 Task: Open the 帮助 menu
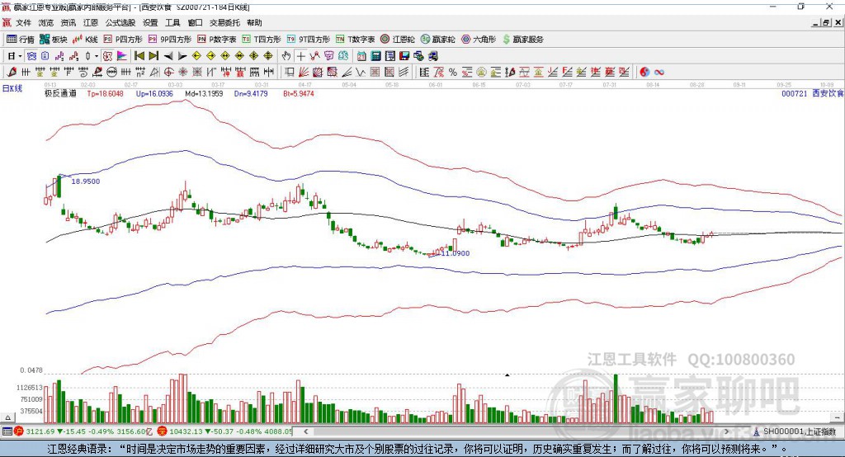click(x=254, y=22)
